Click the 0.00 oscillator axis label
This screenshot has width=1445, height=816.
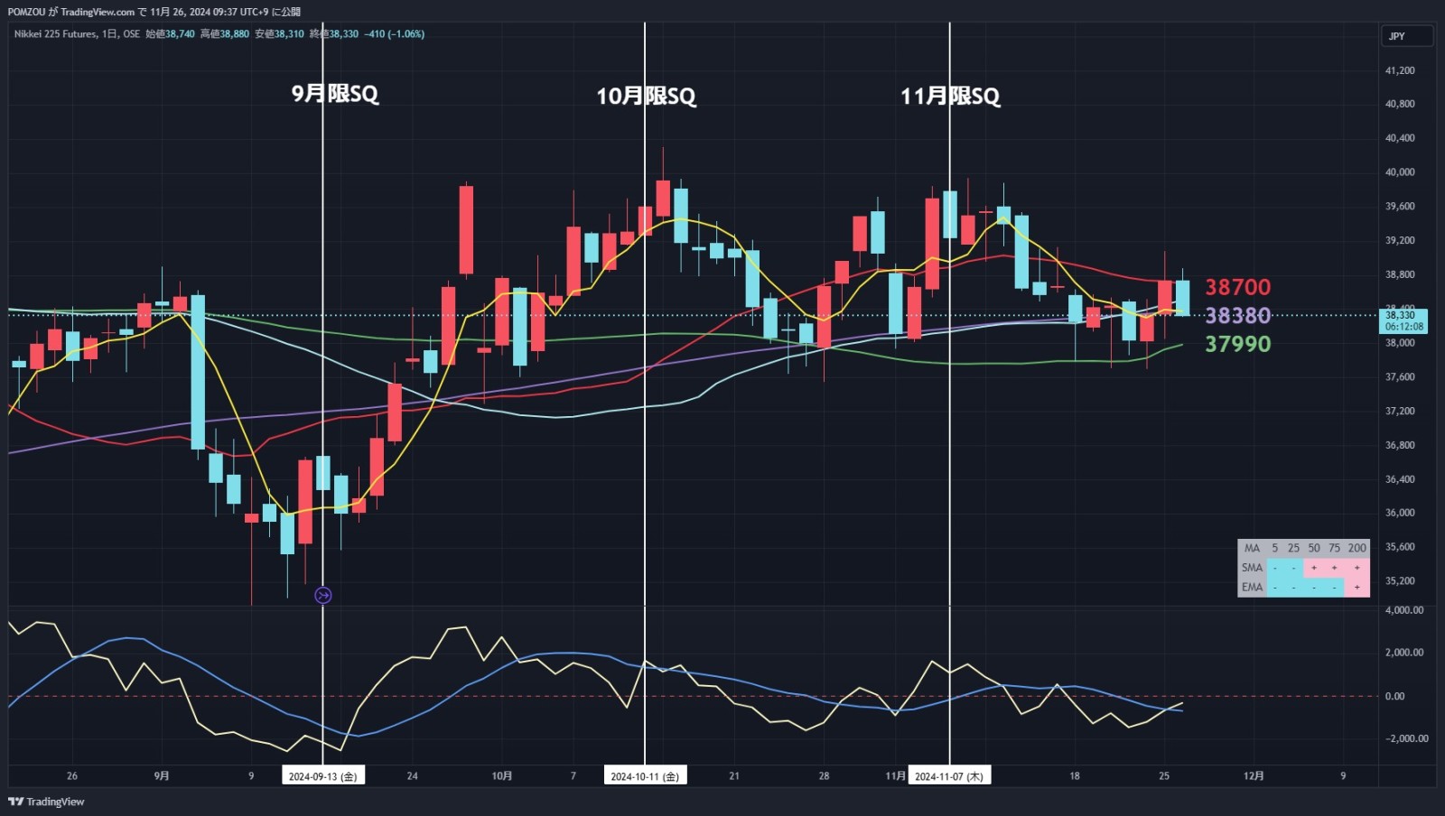[x=1395, y=696]
